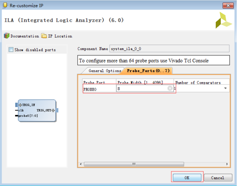Image resolution: width=237 pixels, height=186 pixels.
Task: Click the Probe Port column header
Action: [x=99, y=82]
